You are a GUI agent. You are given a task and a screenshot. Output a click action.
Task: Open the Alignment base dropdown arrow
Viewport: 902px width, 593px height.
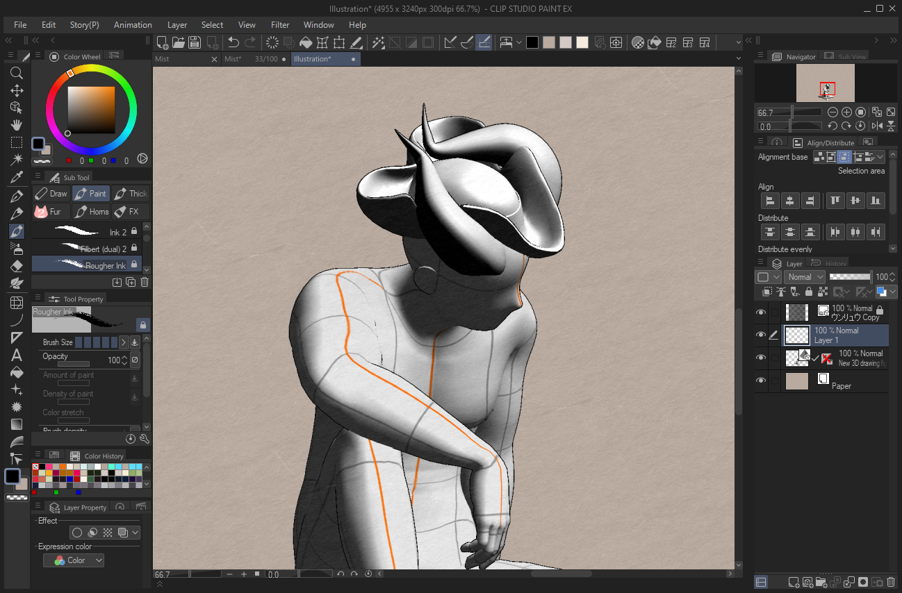point(880,157)
